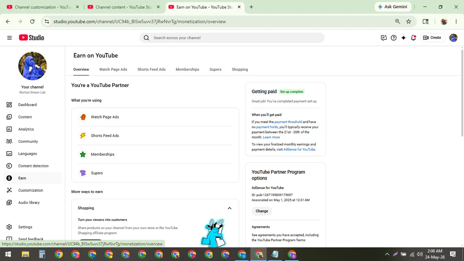Open the Windows Start menu
Screen dimensions: 464x261
(8, 254)
